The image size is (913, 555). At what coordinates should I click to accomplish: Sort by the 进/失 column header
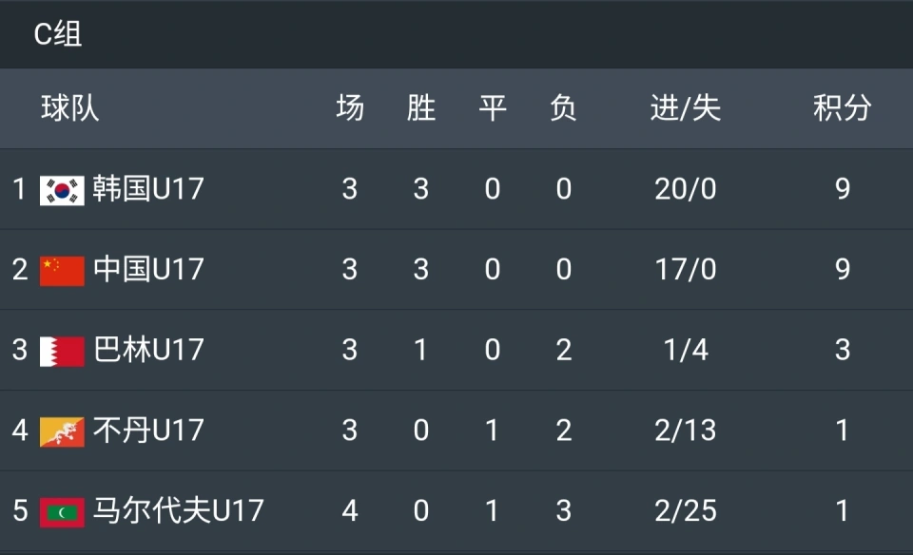pyautogui.click(x=686, y=108)
